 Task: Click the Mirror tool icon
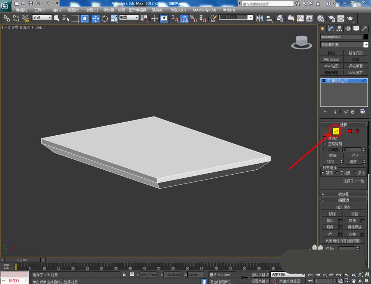coord(259,19)
